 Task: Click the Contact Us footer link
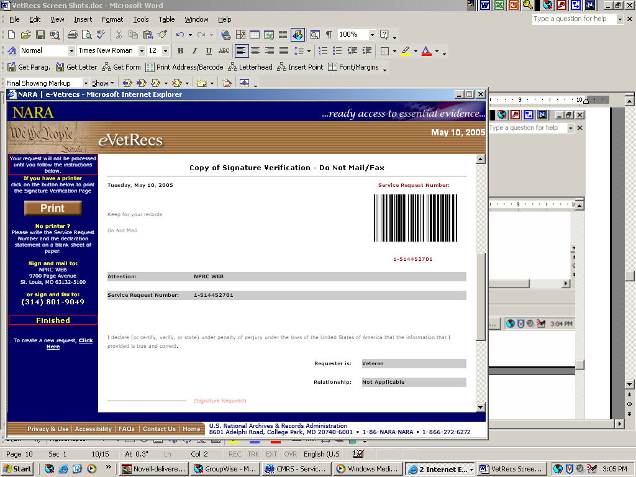159,429
